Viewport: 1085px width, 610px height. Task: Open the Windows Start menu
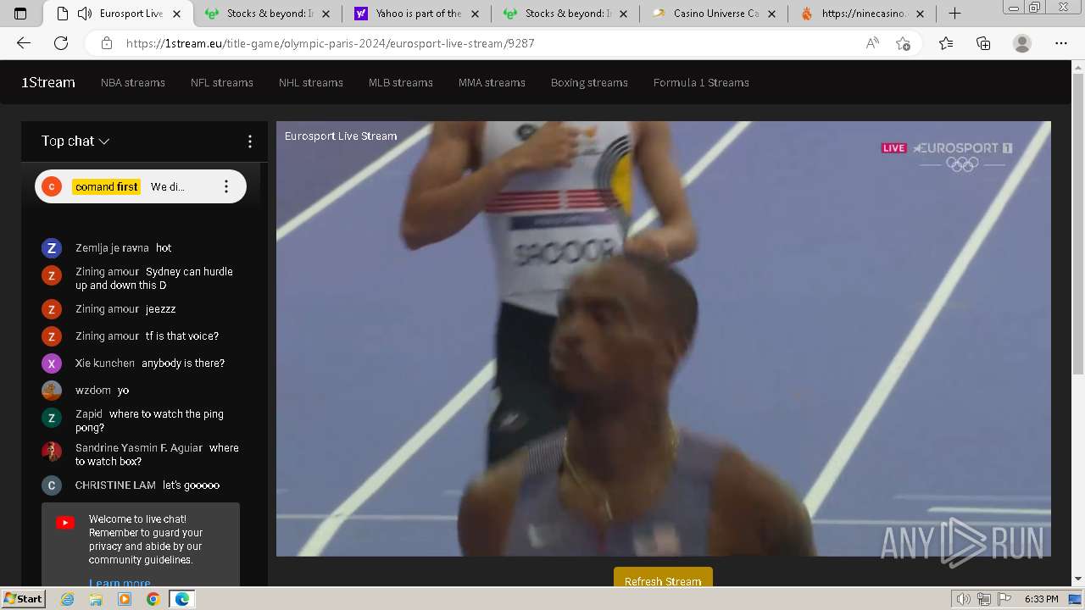click(23, 599)
